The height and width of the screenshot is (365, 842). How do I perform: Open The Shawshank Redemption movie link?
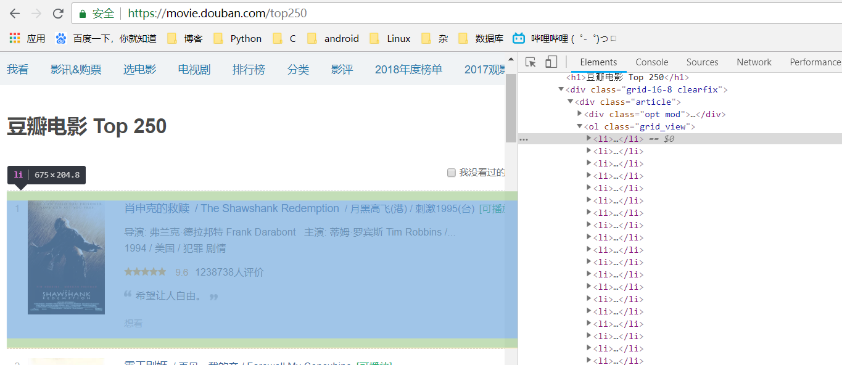coord(269,208)
